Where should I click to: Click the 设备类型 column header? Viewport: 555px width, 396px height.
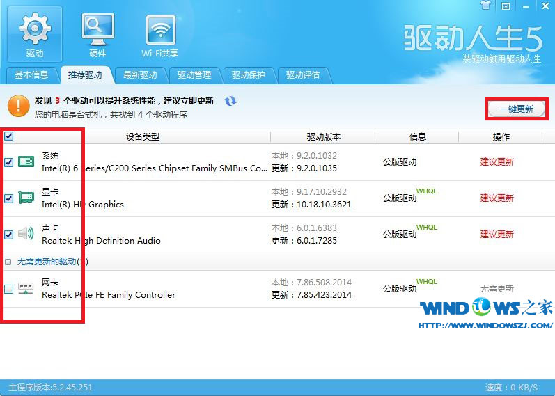click(x=142, y=136)
